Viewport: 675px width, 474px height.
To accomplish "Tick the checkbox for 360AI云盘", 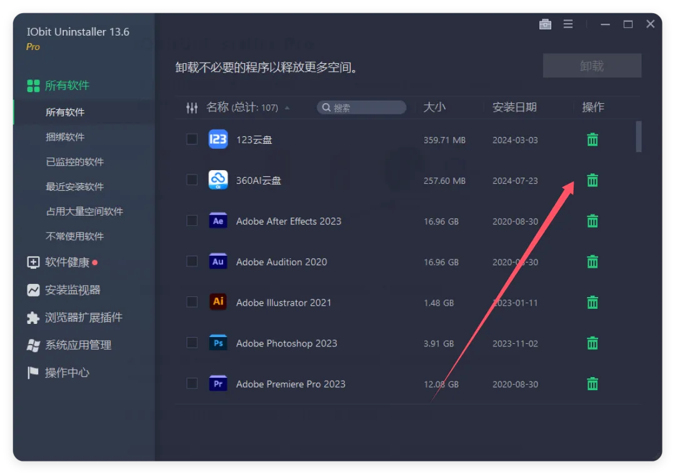I will (x=192, y=180).
